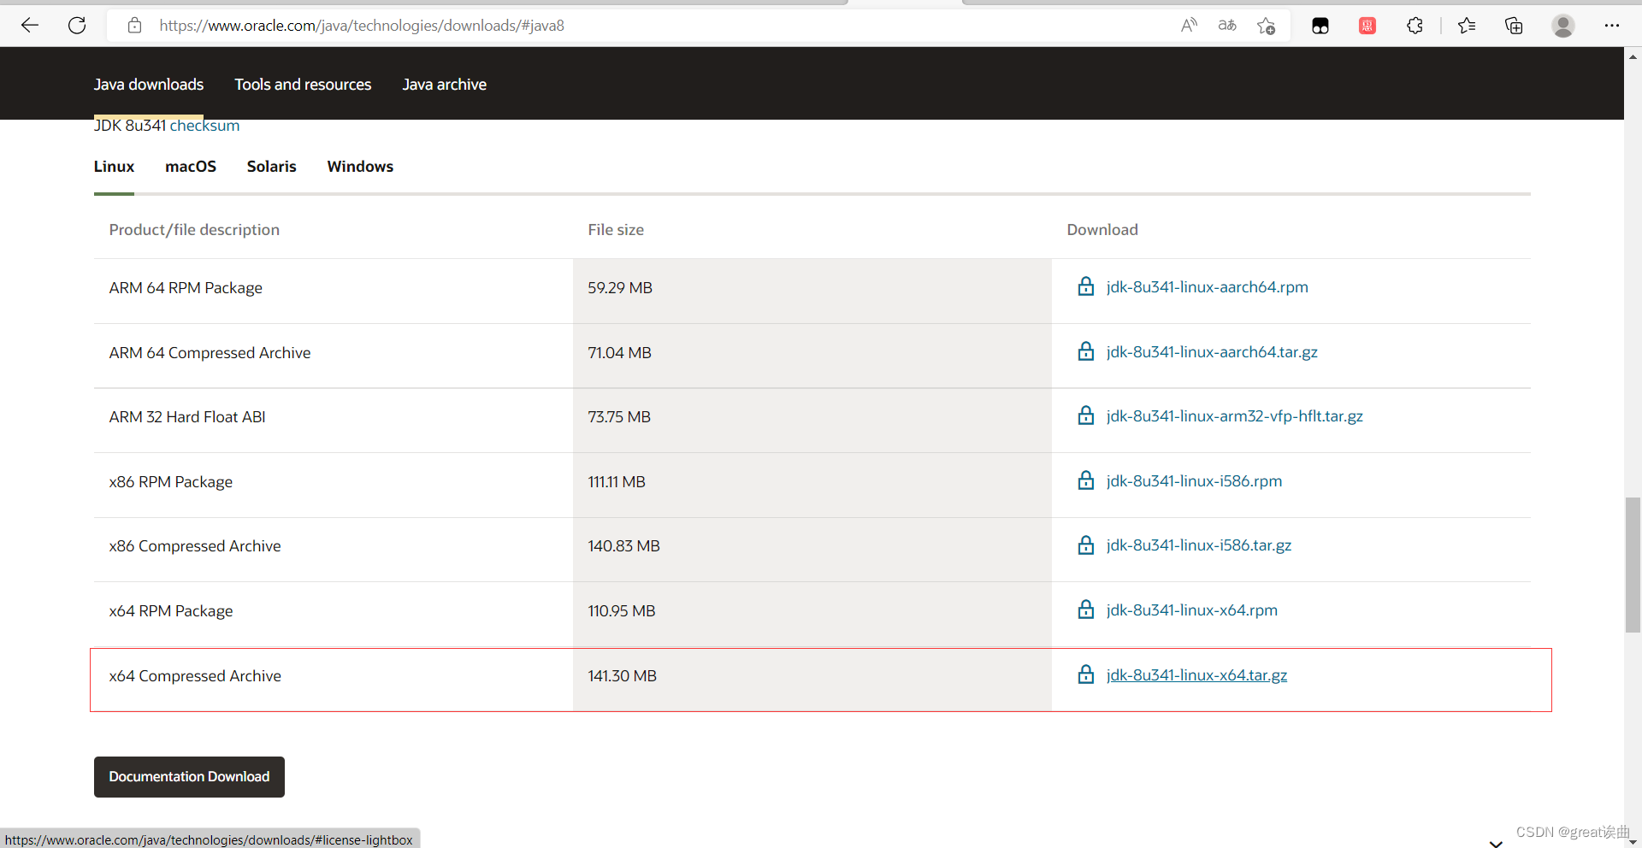
Task: Go back with the browser back arrow
Action: point(30,26)
